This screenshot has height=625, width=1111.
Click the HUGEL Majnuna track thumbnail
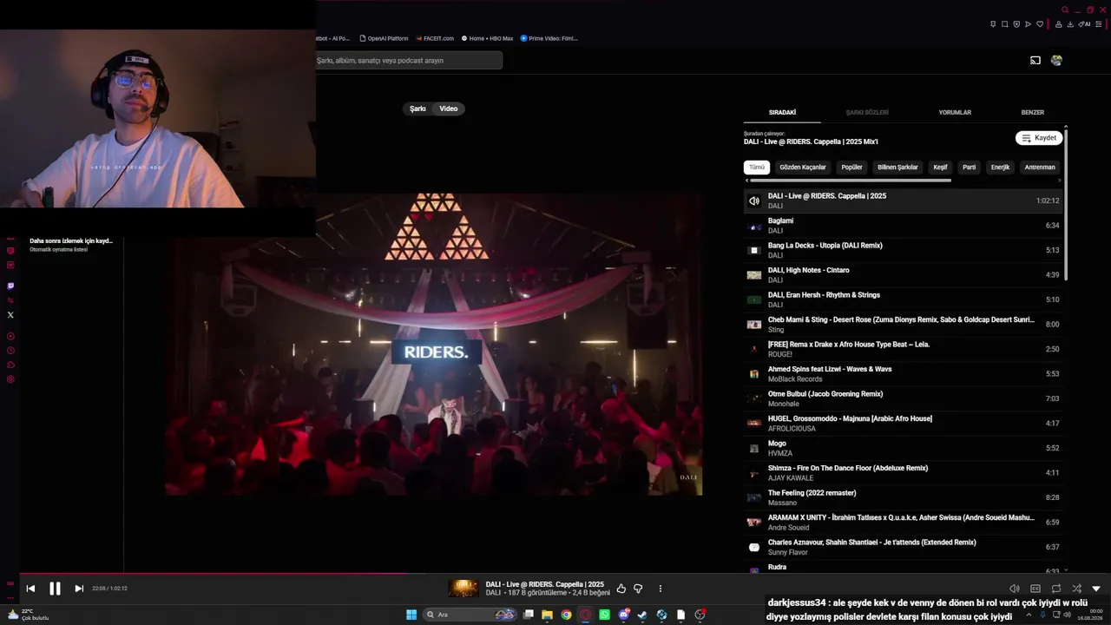[754, 424]
